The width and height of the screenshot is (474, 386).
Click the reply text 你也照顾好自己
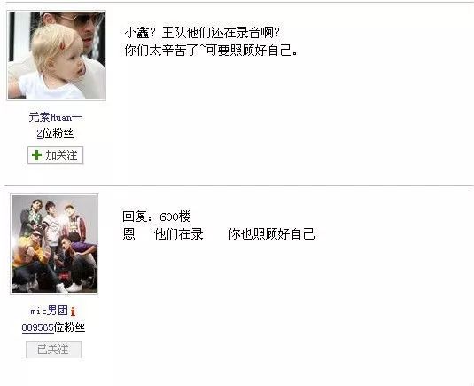pos(271,234)
